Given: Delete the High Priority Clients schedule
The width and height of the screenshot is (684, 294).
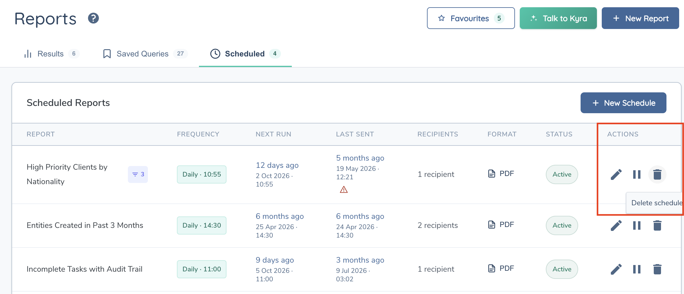Looking at the screenshot, I should [x=657, y=174].
